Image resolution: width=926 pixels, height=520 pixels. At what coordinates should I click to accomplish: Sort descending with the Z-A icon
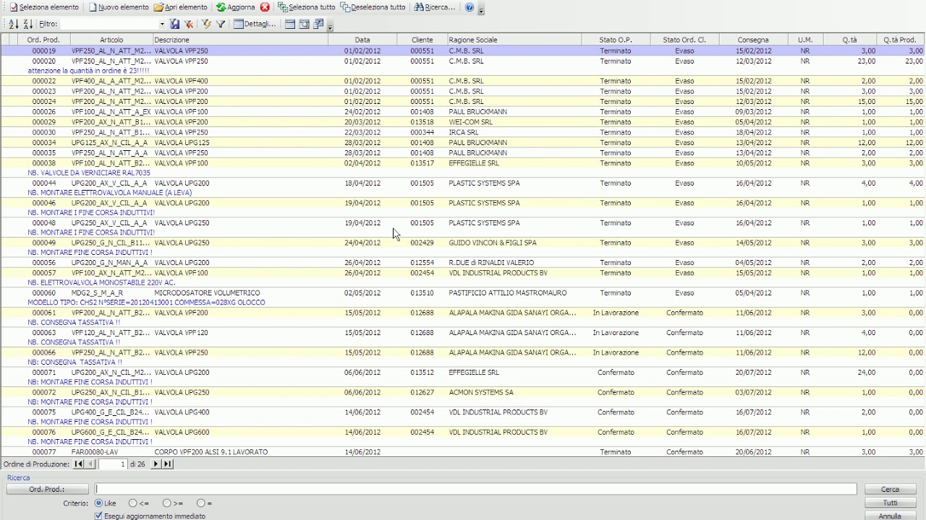(28, 24)
